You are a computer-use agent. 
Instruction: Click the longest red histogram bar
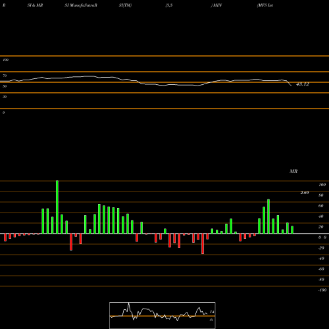tap(203, 243)
